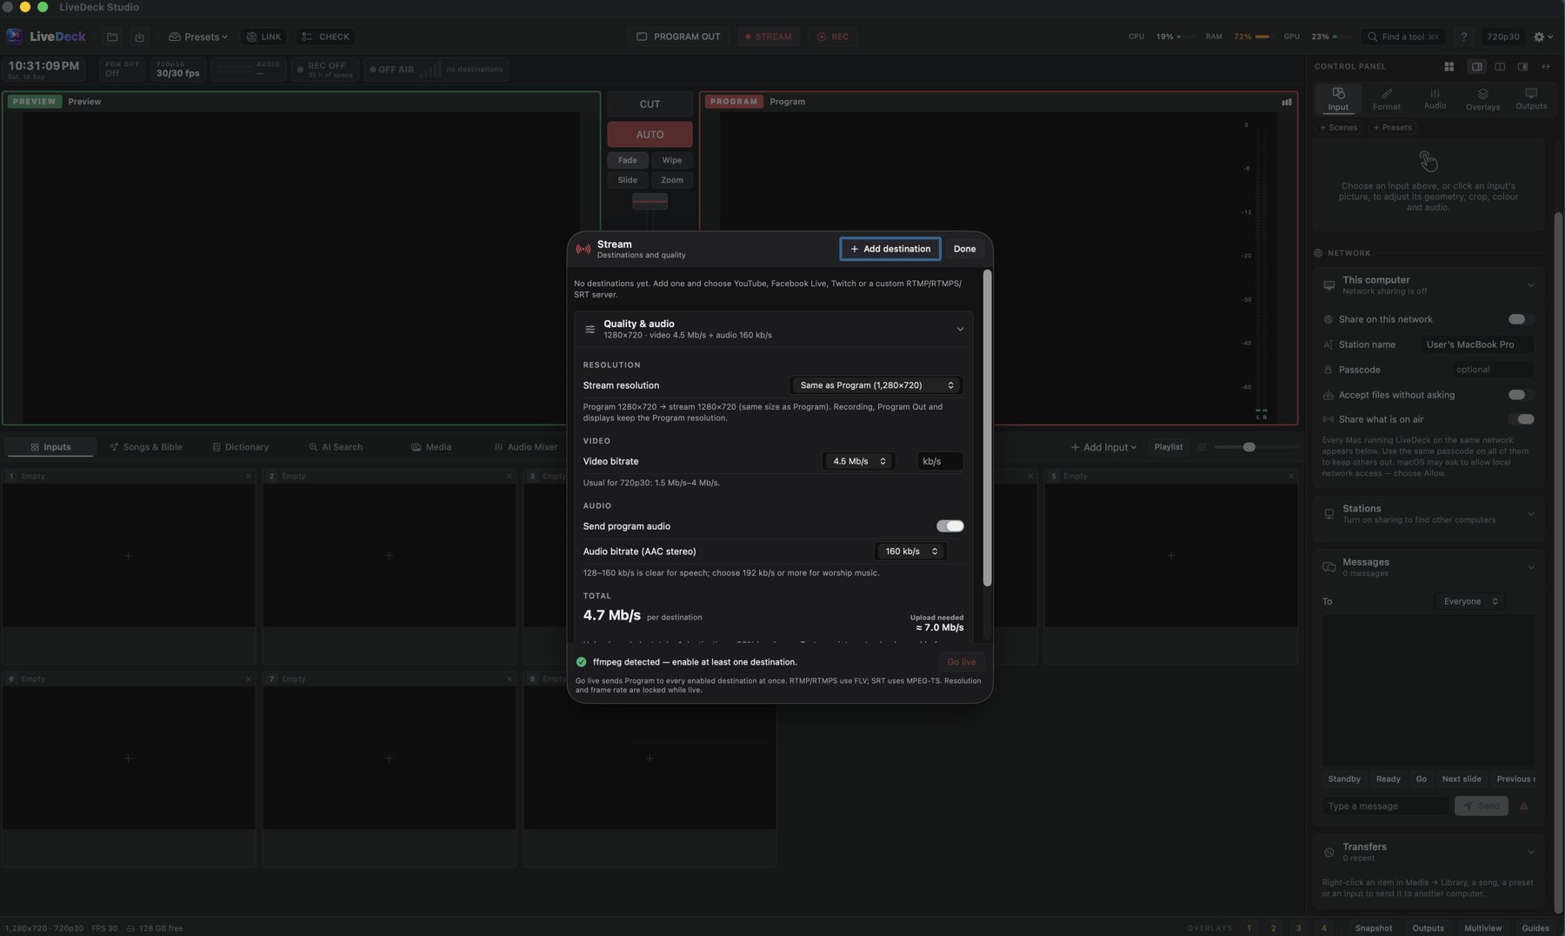Switch Control Panel to grid view icon

point(1449,66)
